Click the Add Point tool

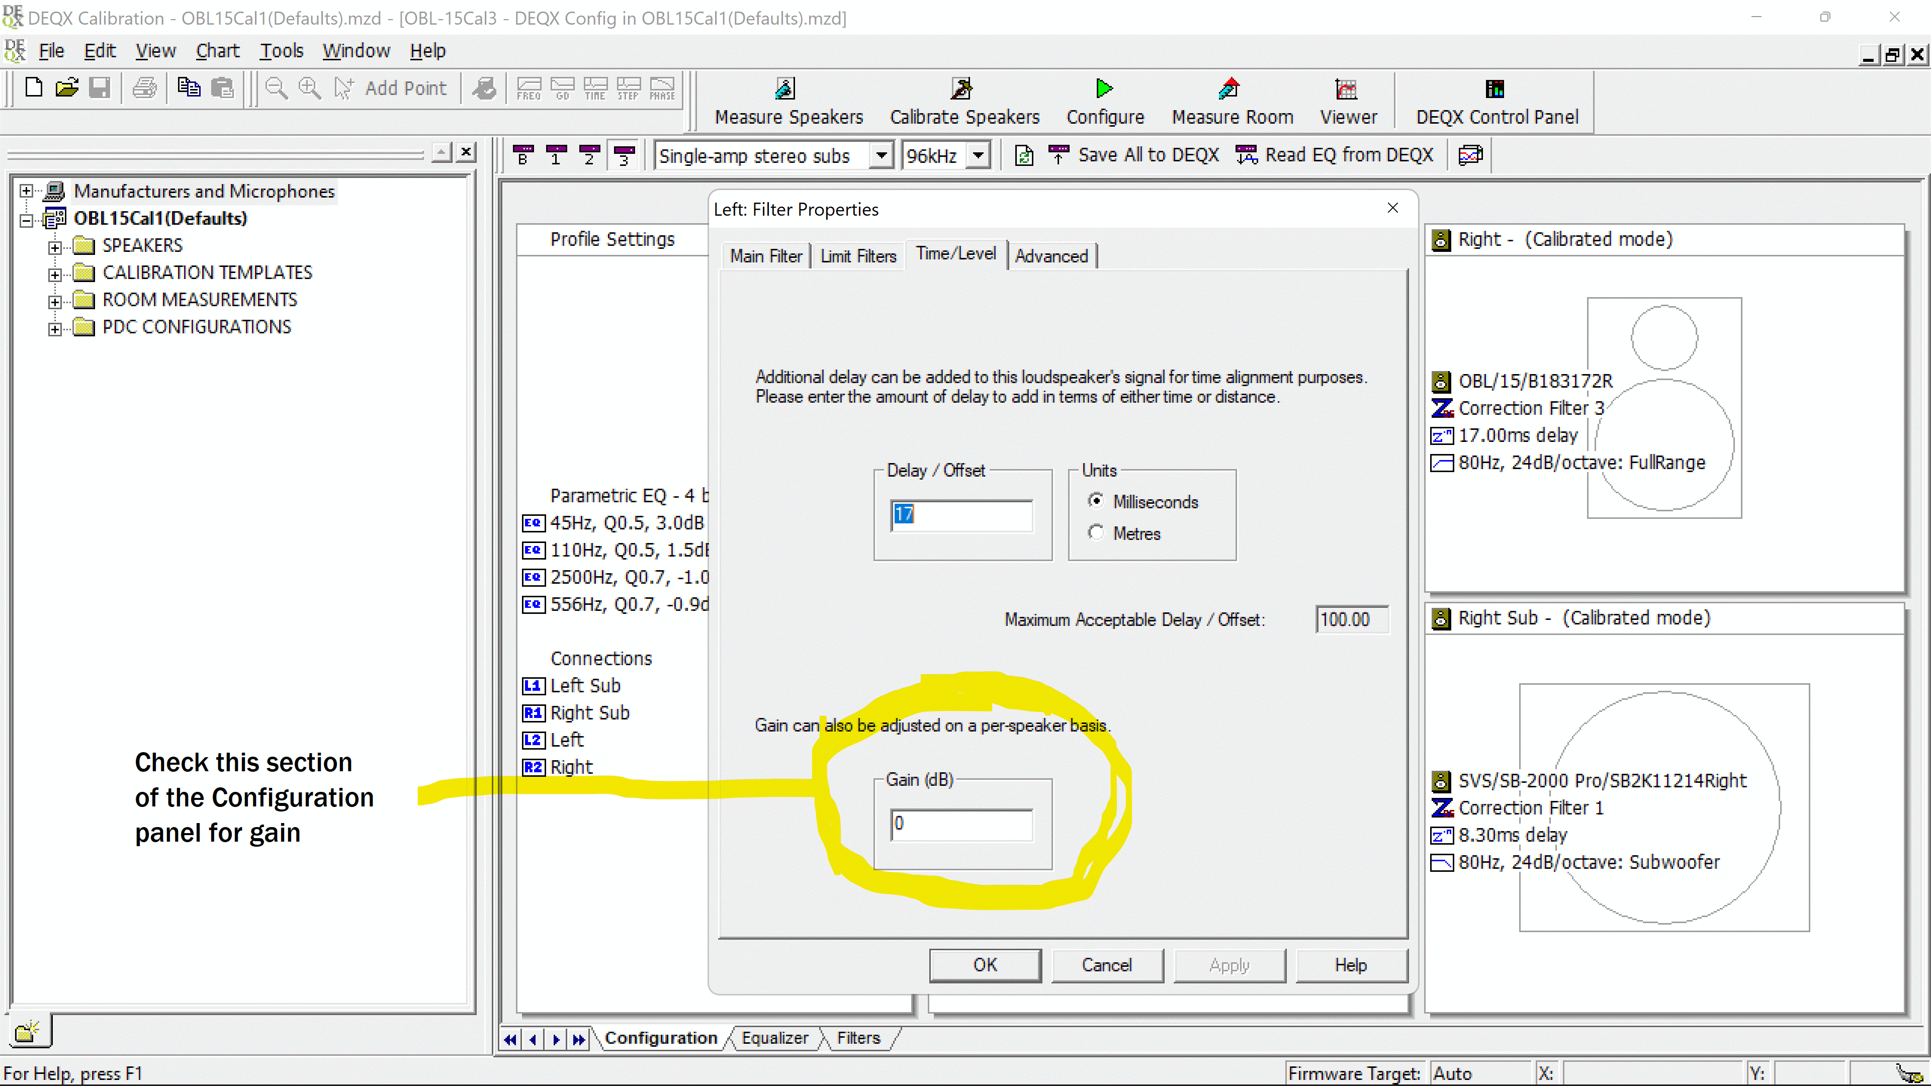coord(391,88)
